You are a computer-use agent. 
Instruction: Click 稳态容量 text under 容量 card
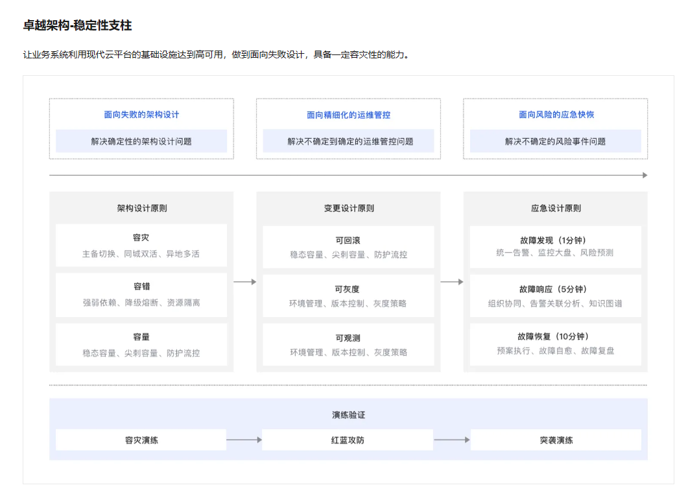click(99, 353)
